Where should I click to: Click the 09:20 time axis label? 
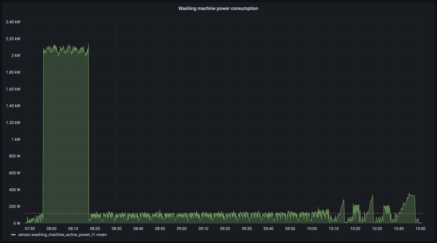point(225,228)
